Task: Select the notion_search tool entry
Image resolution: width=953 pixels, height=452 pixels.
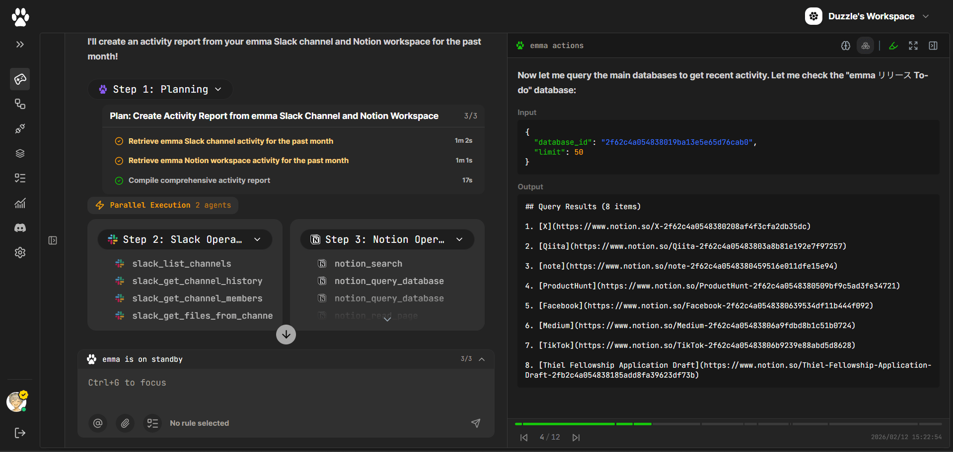Action: [368, 264]
